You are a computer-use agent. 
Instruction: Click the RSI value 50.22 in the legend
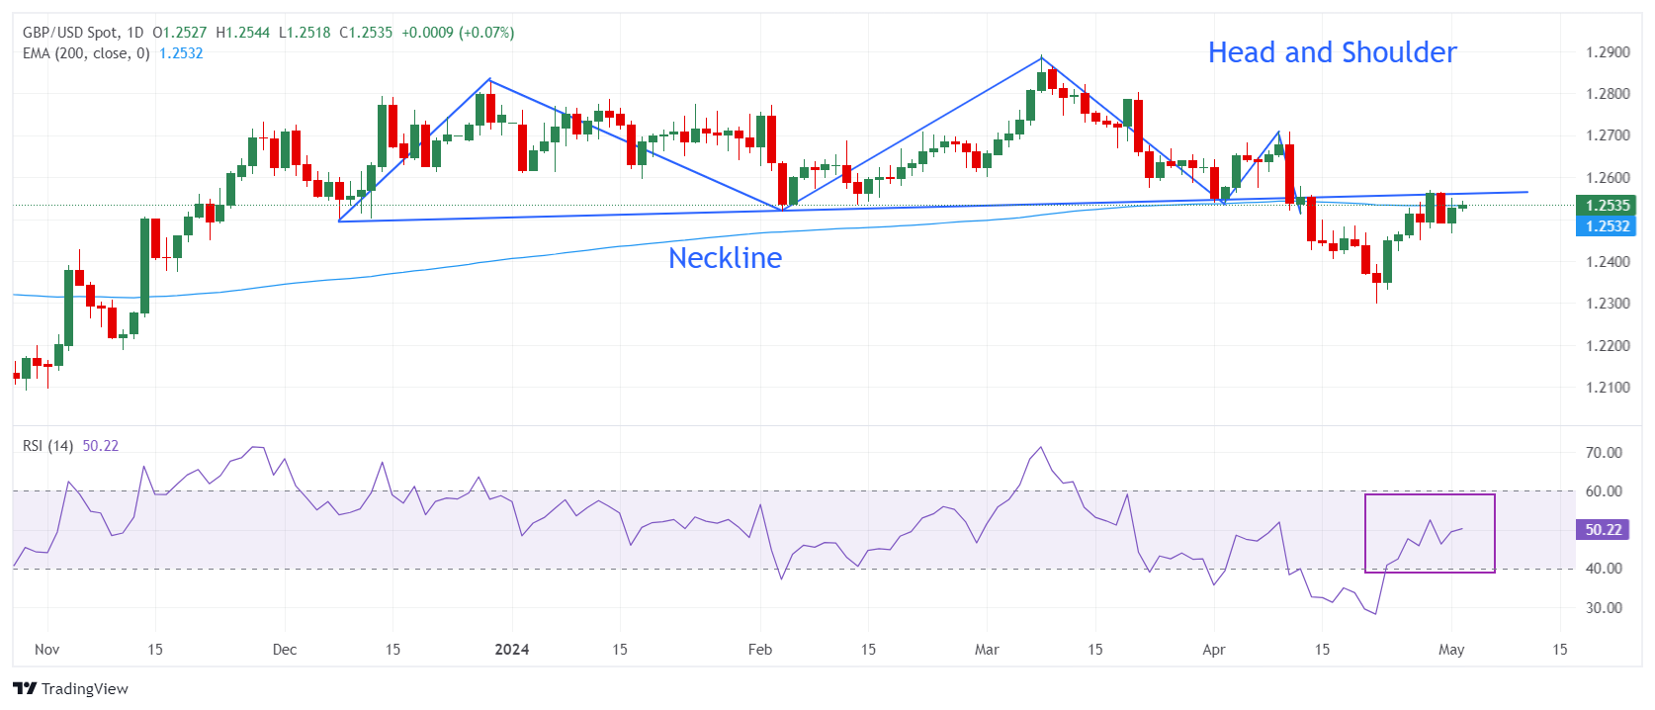pyautogui.click(x=100, y=446)
